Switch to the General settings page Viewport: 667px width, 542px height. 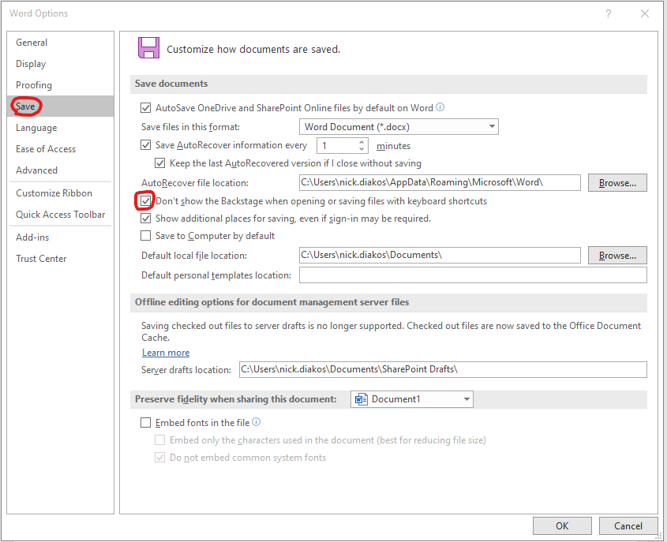tap(32, 42)
